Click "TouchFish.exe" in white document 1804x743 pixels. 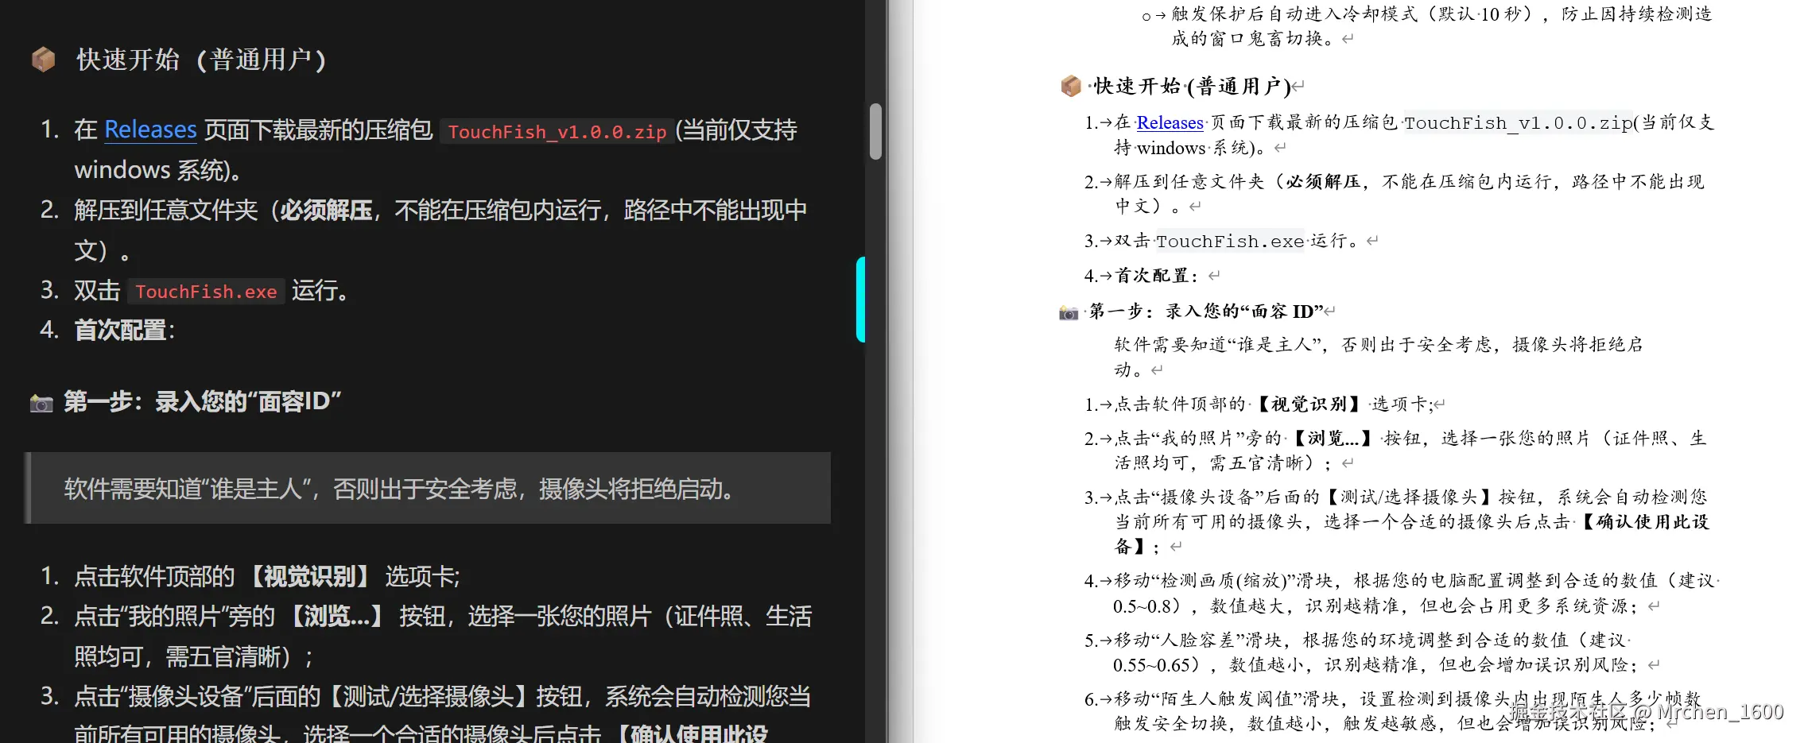[1230, 241]
